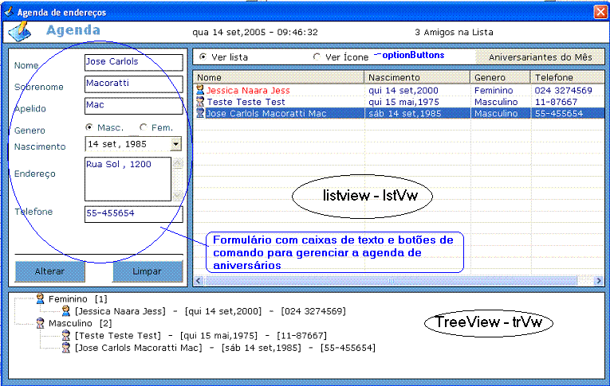Viewport: 610px width, 386px height.
Task: Select the [Teste Teste Test] tree entry
Action: [201, 336]
